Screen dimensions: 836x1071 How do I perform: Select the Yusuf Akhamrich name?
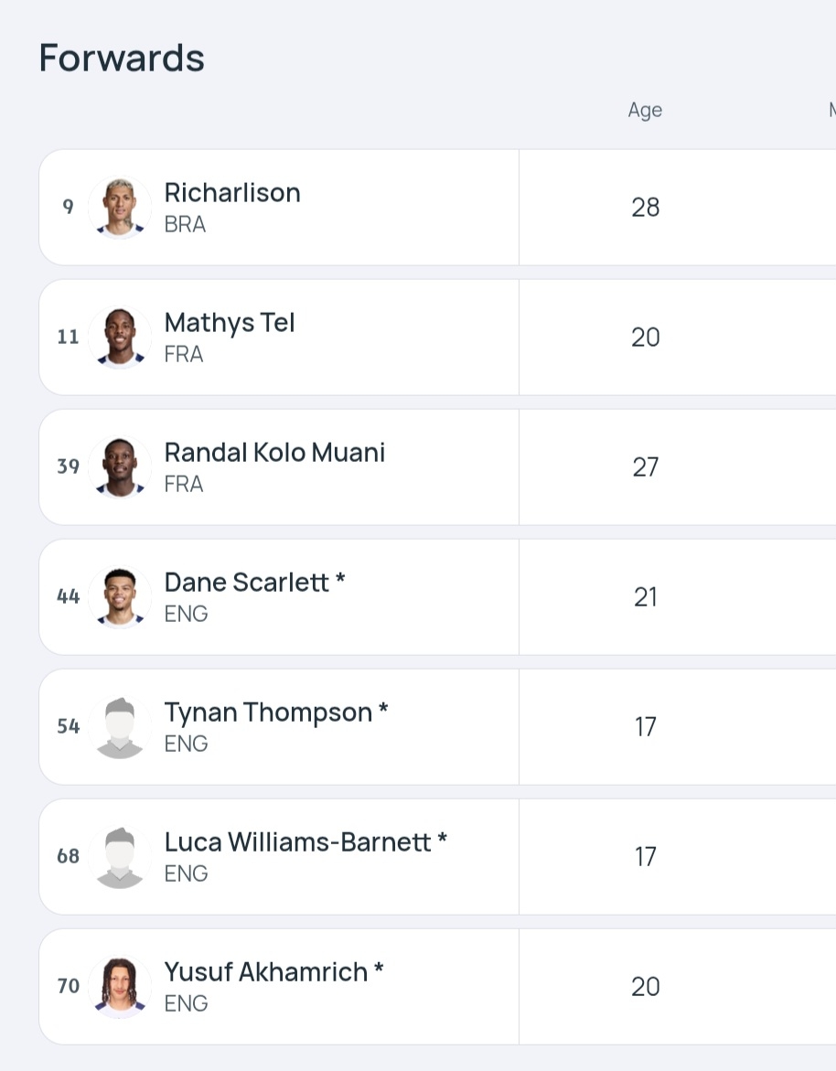click(266, 972)
